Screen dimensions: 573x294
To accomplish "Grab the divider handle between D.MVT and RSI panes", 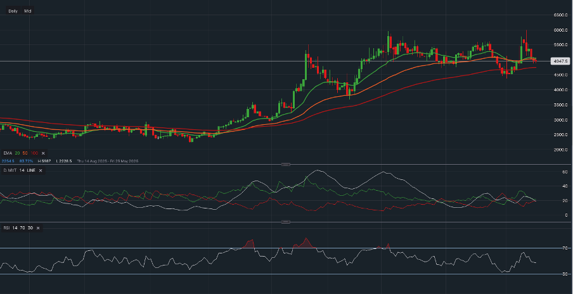I will 286,222.
